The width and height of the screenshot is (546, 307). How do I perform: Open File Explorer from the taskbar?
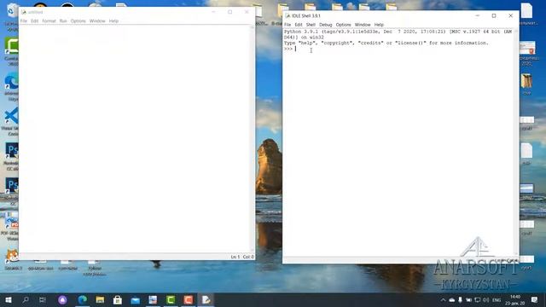click(x=101, y=299)
